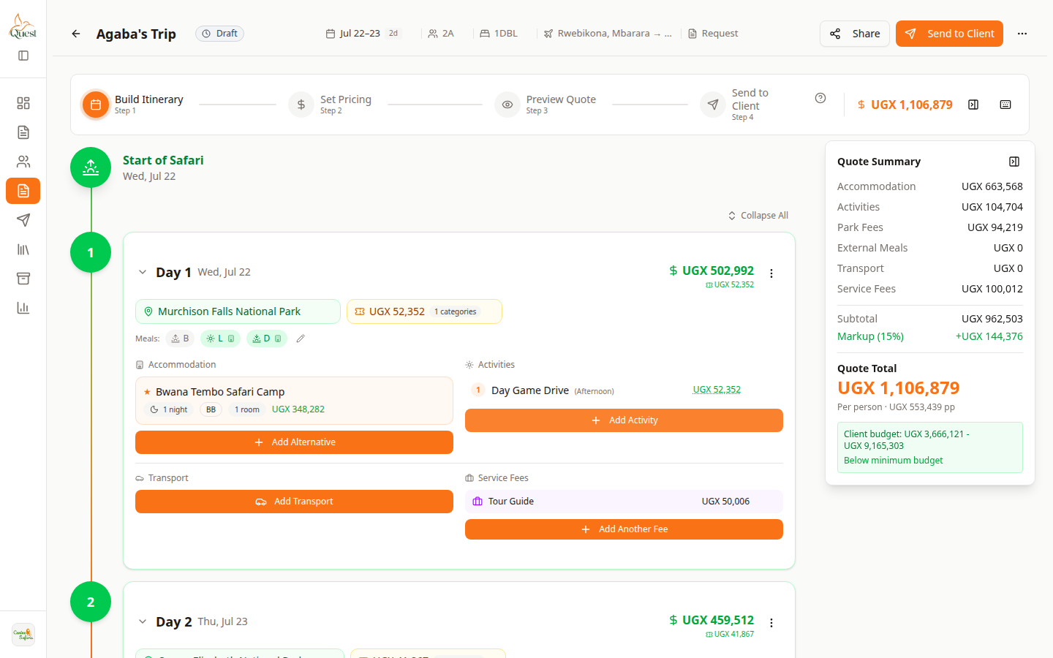The width and height of the screenshot is (1053, 658).
Task: Click the orange Send to Client button
Action: pos(949,34)
